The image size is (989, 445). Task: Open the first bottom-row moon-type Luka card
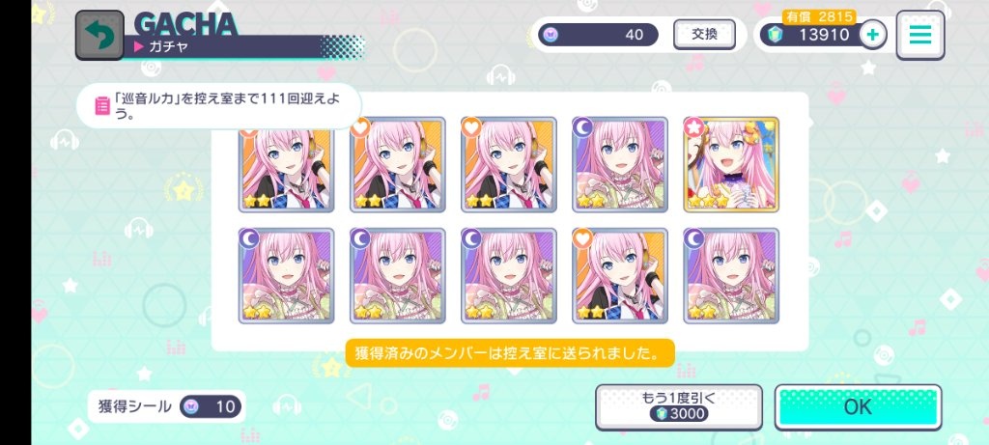tap(286, 275)
